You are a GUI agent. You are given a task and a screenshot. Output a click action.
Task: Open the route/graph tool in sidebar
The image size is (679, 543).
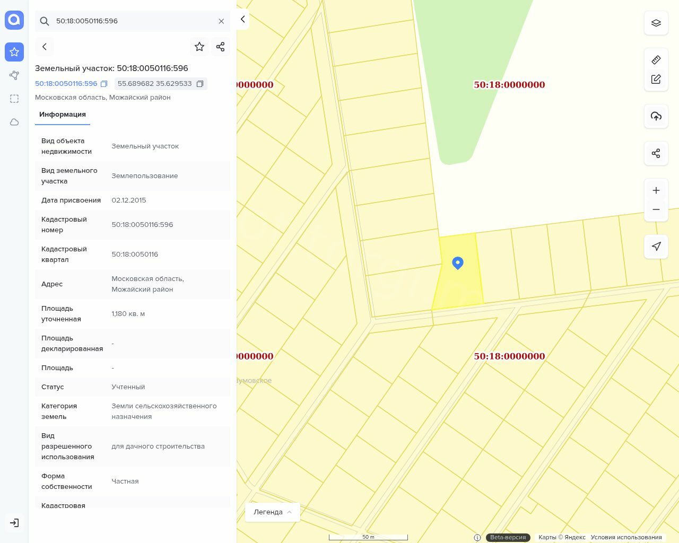pyautogui.click(x=14, y=75)
